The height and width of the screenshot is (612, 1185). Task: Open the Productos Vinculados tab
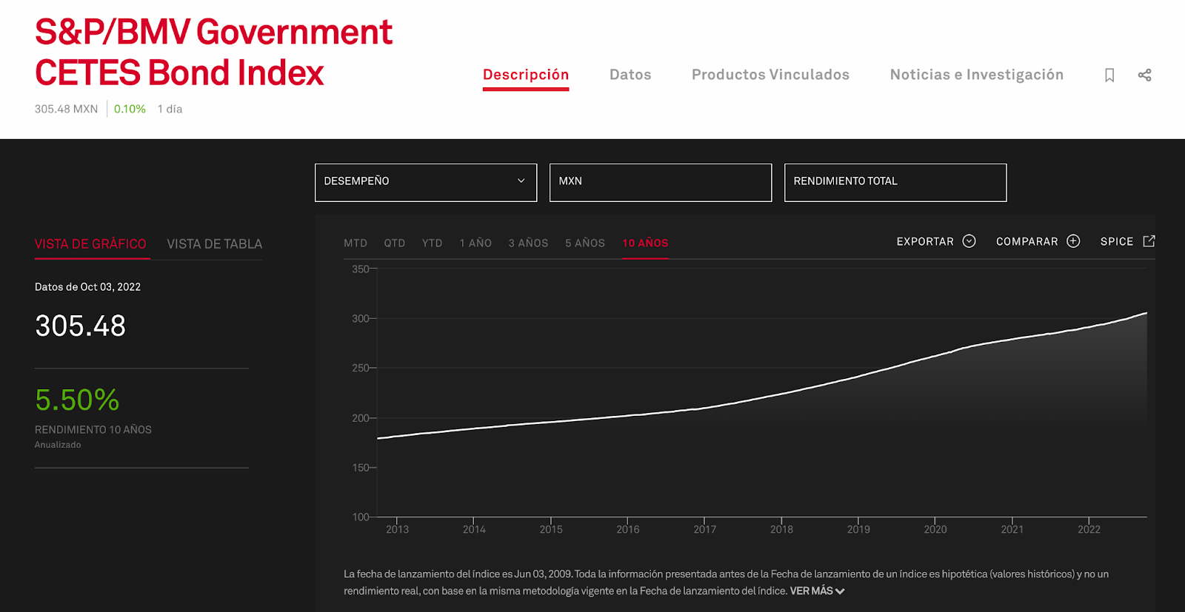(770, 75)
